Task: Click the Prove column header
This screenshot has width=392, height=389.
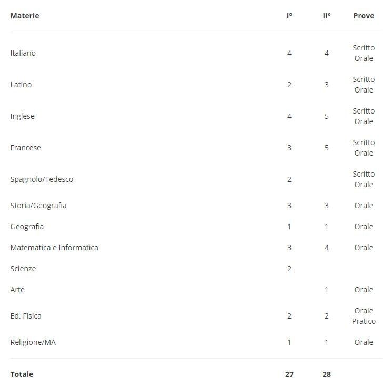Action: tap(364, 16)
